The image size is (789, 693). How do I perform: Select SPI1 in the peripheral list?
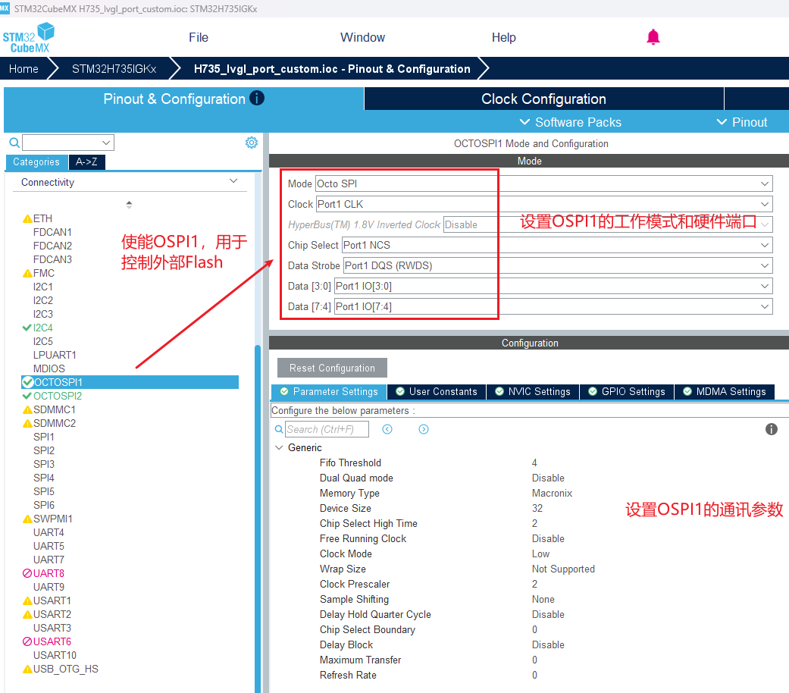44,437
